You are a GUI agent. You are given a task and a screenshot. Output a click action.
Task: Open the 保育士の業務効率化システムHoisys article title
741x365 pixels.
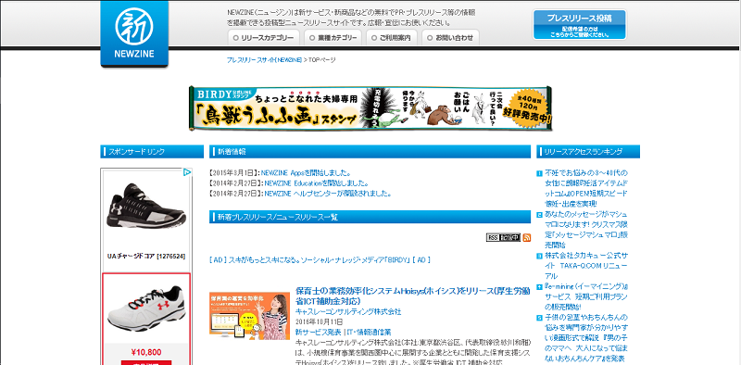(412, 296)
